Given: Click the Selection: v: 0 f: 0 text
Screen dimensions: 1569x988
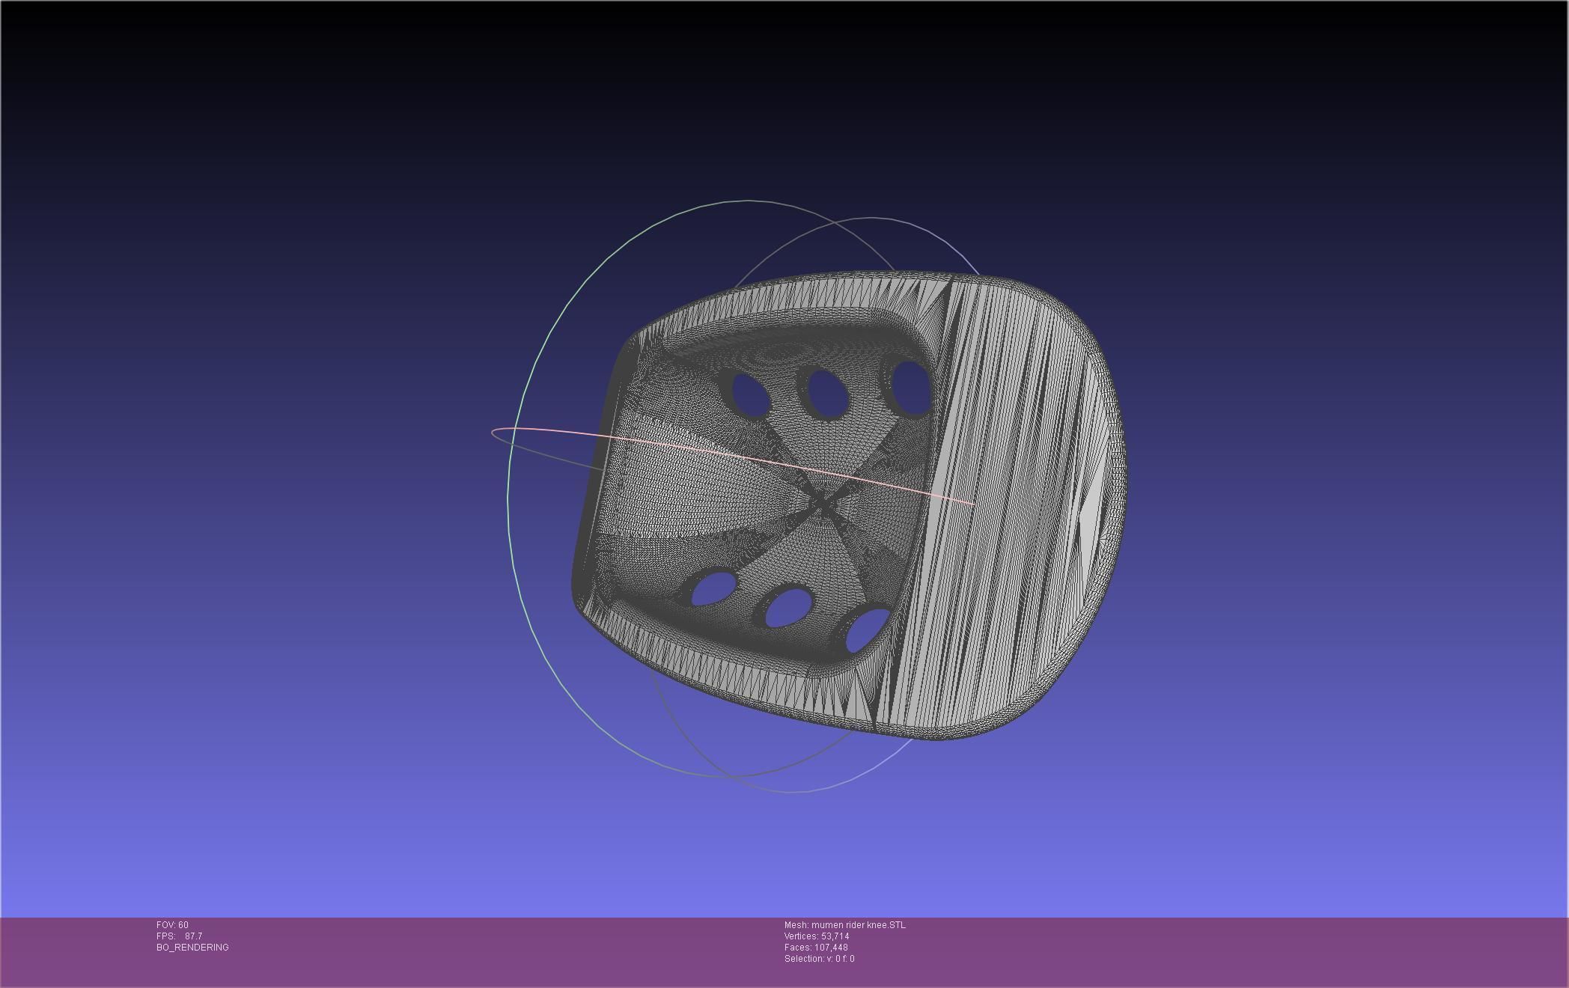Looking at the screenshot, I should (819, 959).
